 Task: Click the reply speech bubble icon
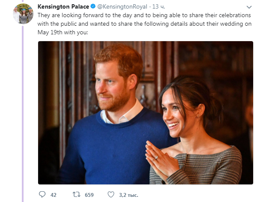click(x=42, y=195)
